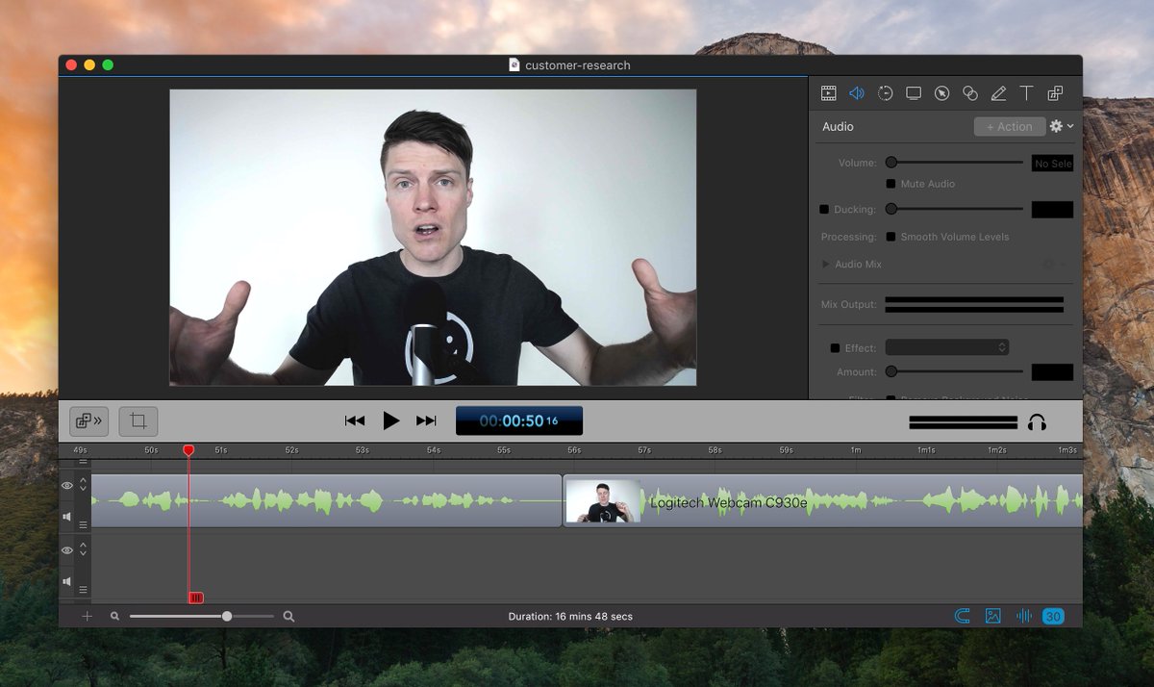Viewport: 1154px width, 687px height.
Task: Open the Annotations pencil icon tab
Action: coord(998,93)
